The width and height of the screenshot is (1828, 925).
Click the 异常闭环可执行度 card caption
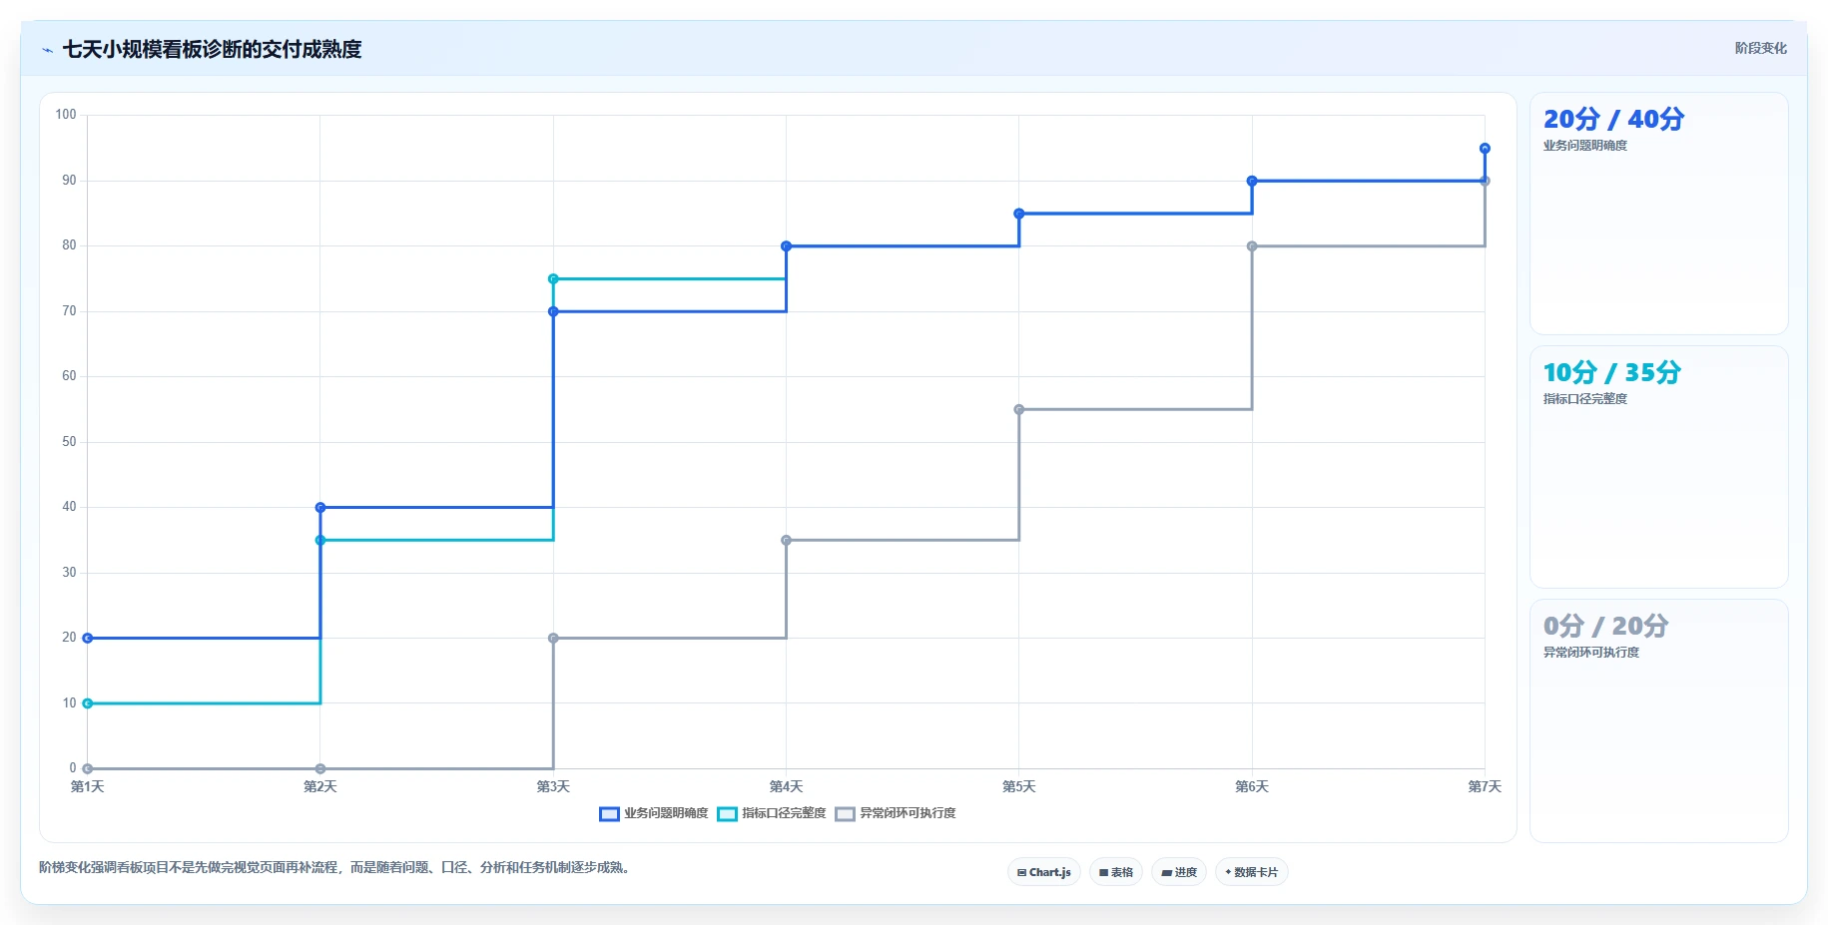point(1591,653)
